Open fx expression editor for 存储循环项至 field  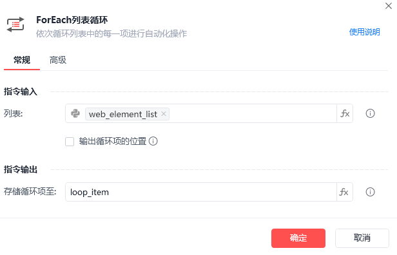point(345,192)
